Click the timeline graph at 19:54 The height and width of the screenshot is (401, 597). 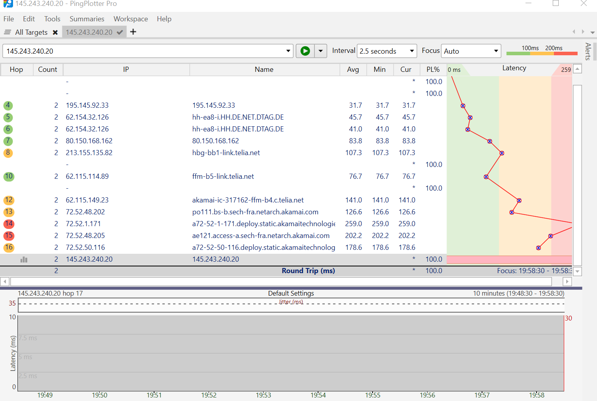point(318,353)
